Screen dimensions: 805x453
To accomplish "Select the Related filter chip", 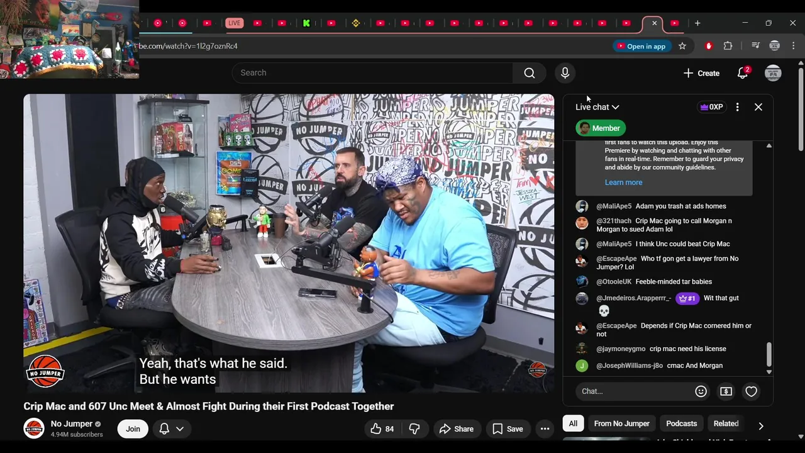I will [726, 423].
